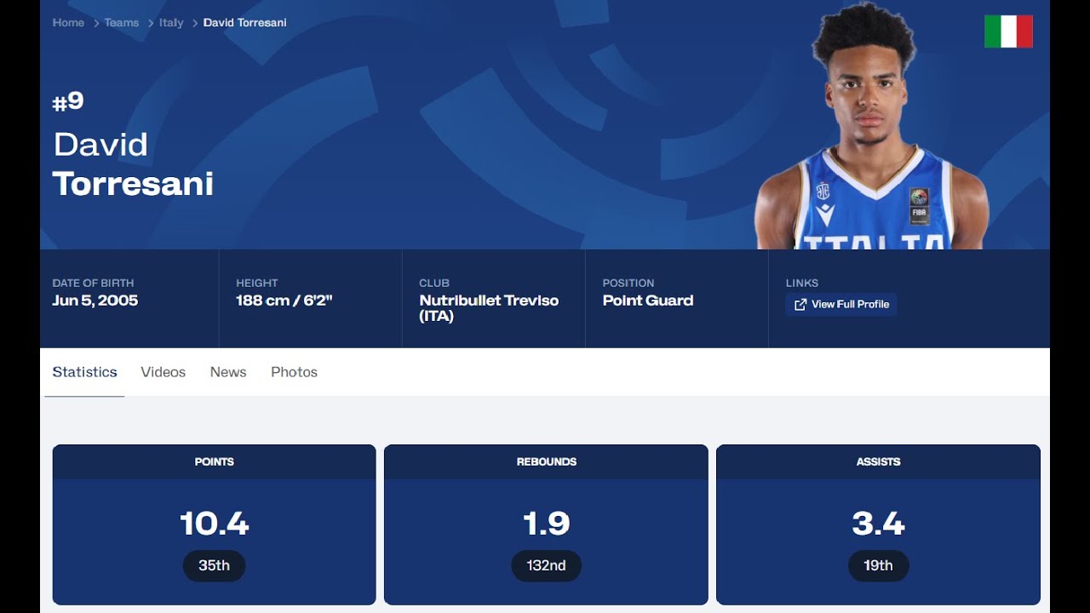
Task: Click the ASSISTS card header
Action: (878, 461)
